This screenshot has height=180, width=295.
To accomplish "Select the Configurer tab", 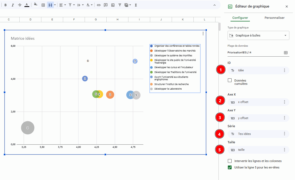I will point(240,18).
